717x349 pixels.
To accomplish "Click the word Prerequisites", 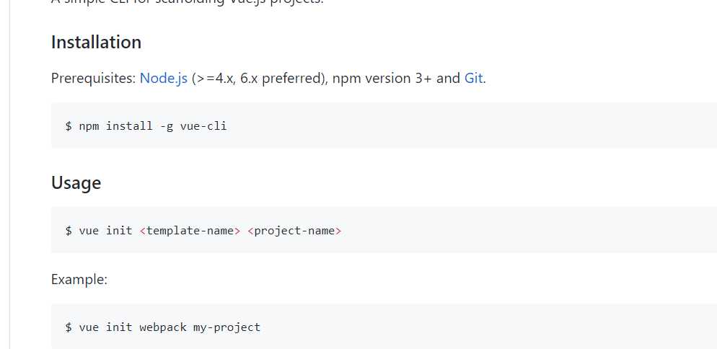I will pos(93,79).
